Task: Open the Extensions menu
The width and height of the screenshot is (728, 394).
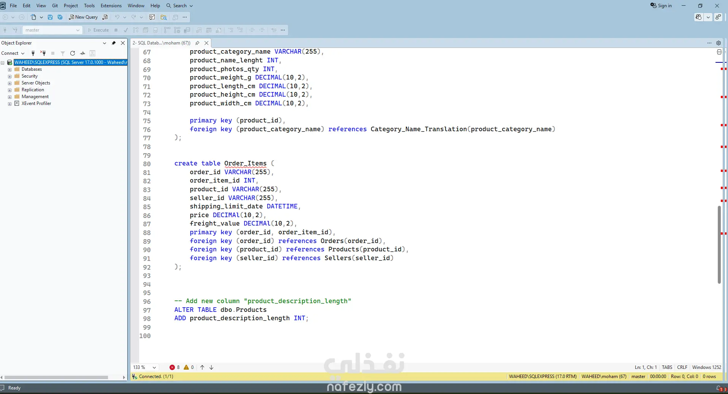Action: click(111, 6)
